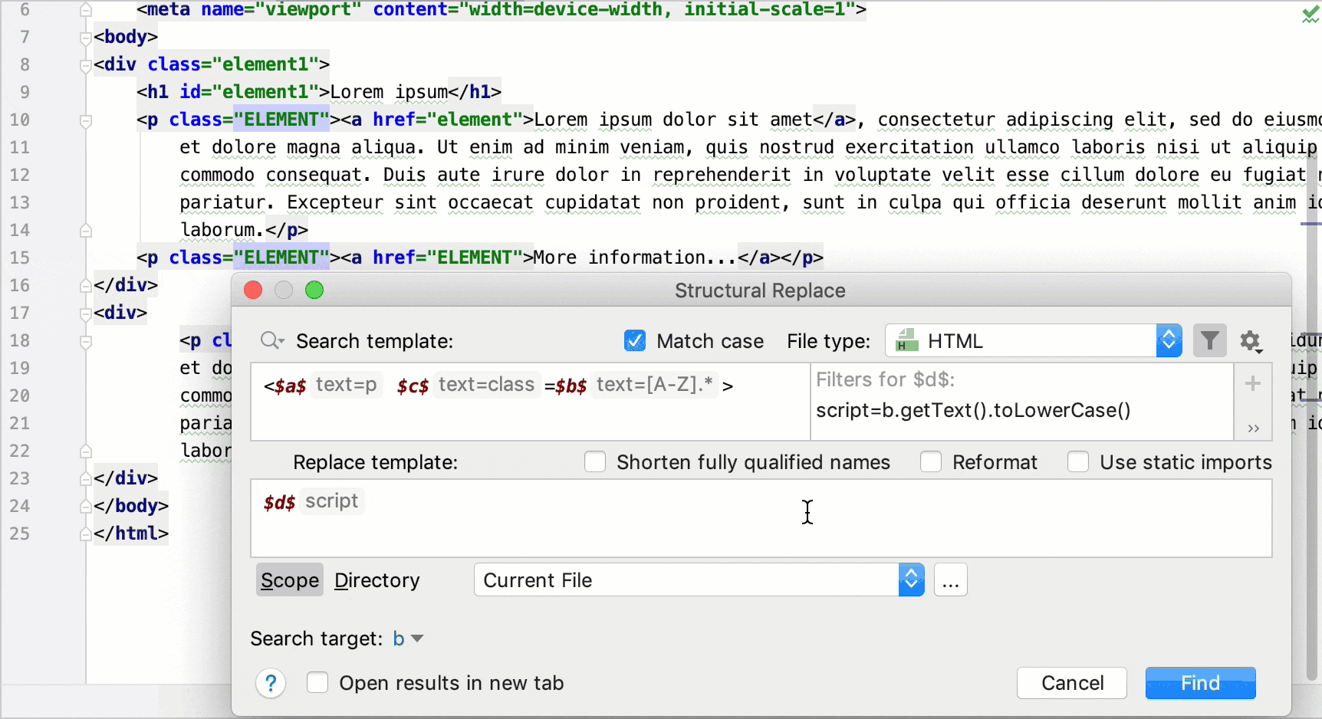Click in the search template field

531,402
